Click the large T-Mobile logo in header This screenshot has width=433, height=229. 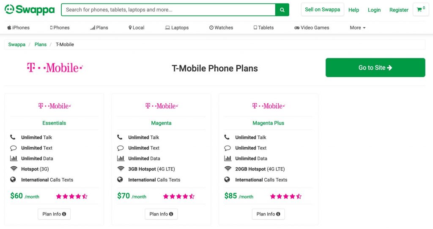[55, 67]
